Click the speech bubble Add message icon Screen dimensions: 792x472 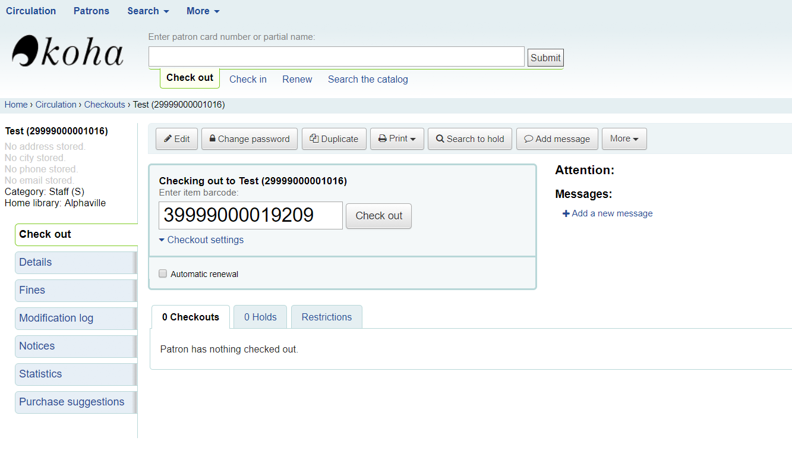[x=528, y=139]
